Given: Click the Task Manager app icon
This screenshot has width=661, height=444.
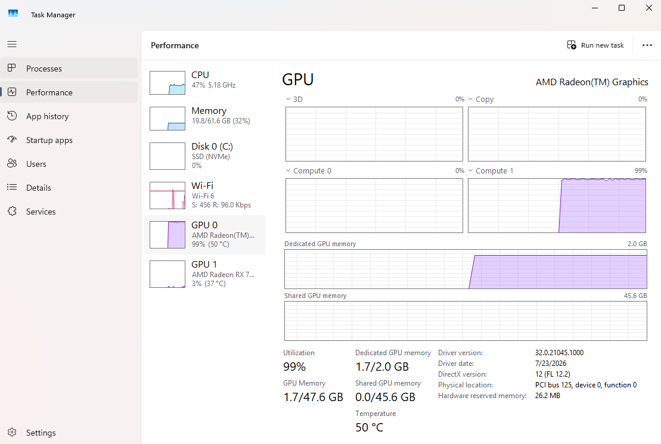Looking at the screenshot, I should (x=13, y=14).
